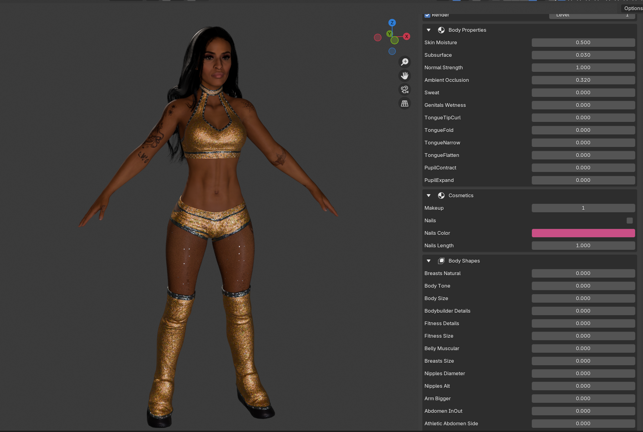Click the Body Shapes panel icon

pyautogui.click(x=441, y=261)
